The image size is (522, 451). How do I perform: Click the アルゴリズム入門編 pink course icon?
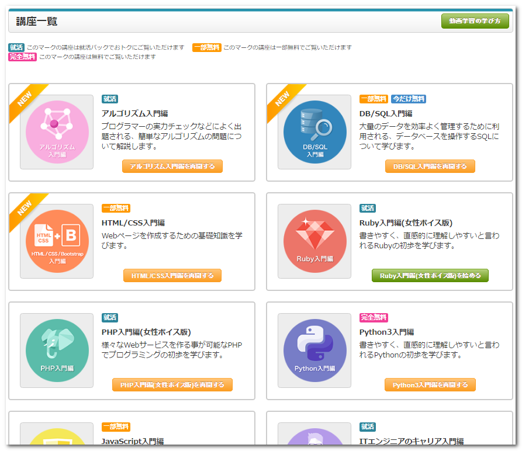pos(57,132)
